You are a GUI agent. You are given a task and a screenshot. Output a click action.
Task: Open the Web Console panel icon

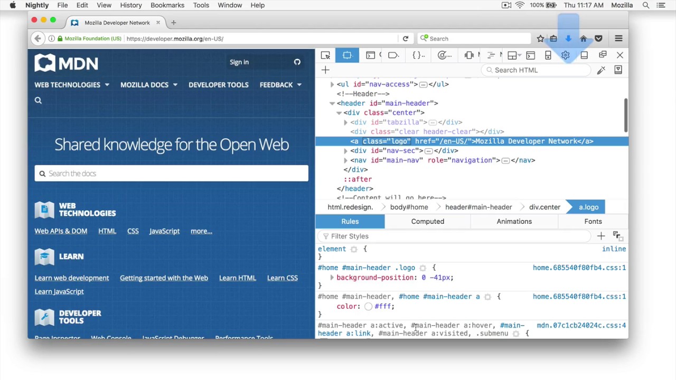point(371,55)
